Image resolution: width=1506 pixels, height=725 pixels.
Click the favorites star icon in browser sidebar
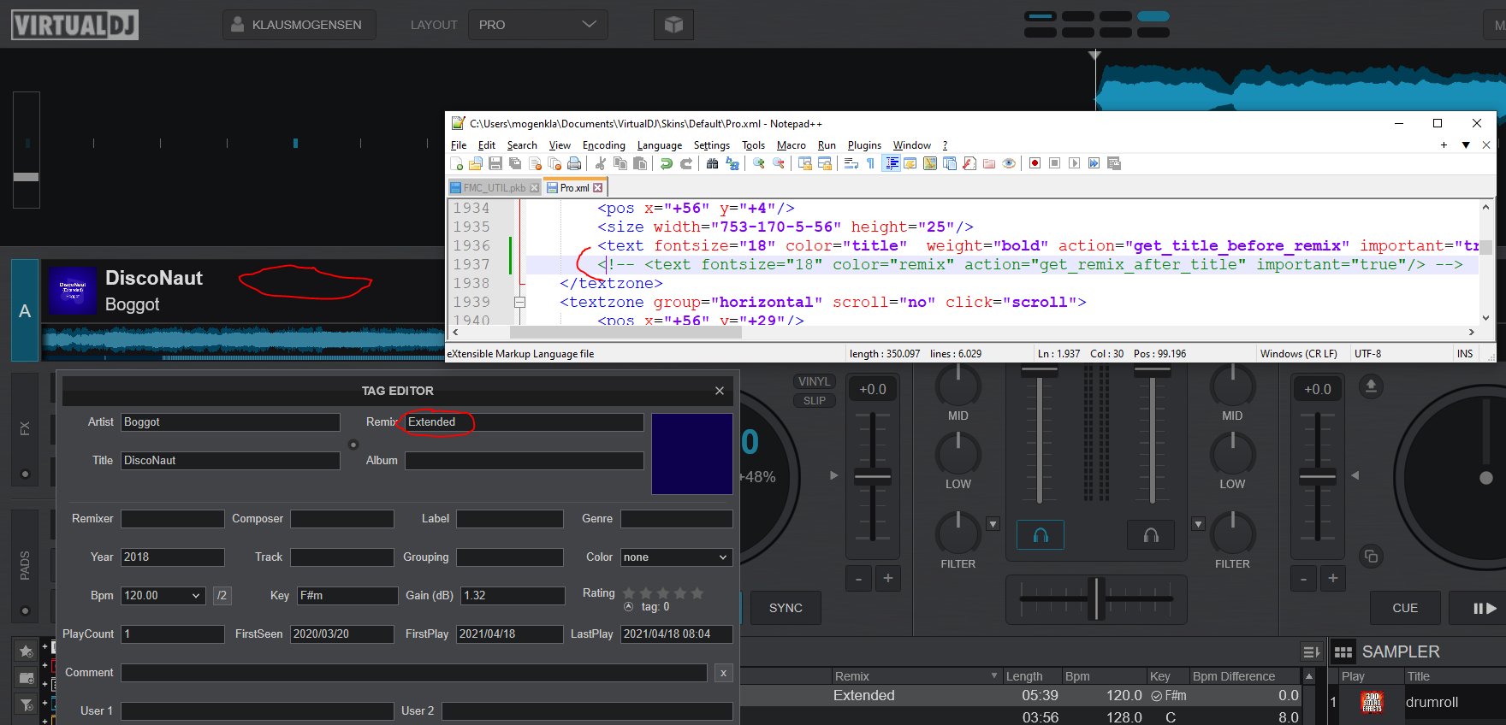coord(26,651)
